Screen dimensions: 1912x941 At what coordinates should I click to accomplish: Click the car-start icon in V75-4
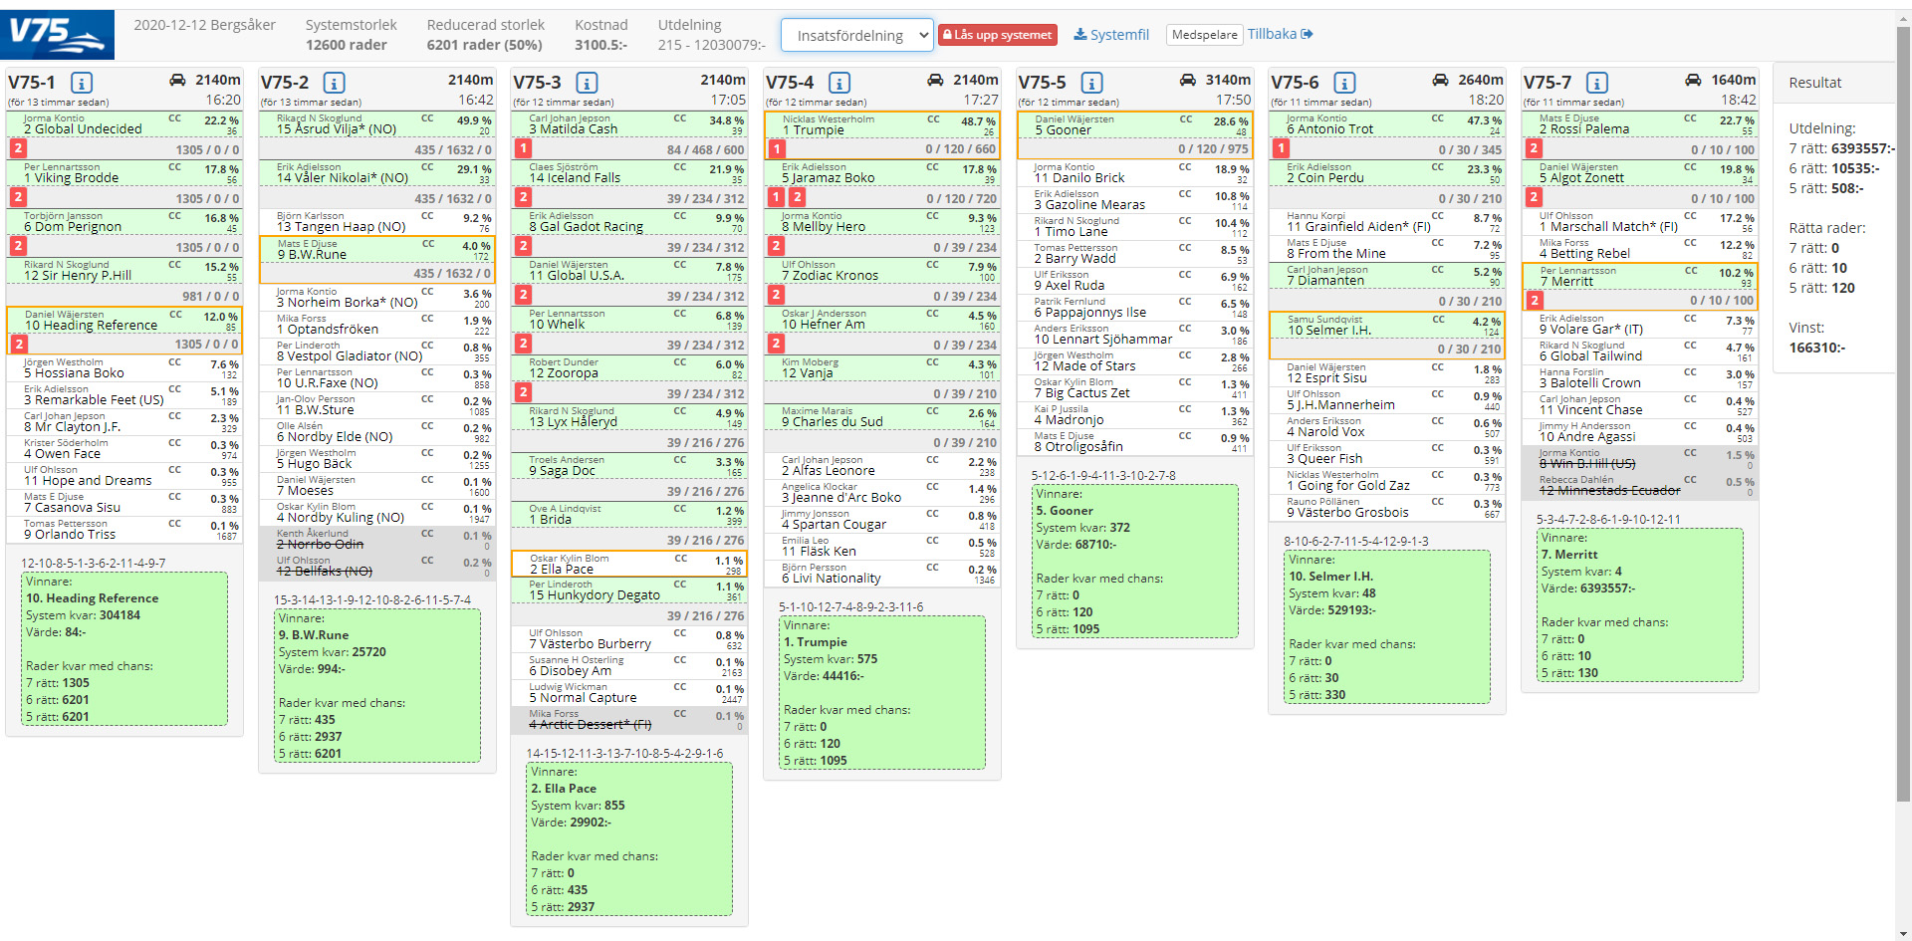click(x=935, y=80)
